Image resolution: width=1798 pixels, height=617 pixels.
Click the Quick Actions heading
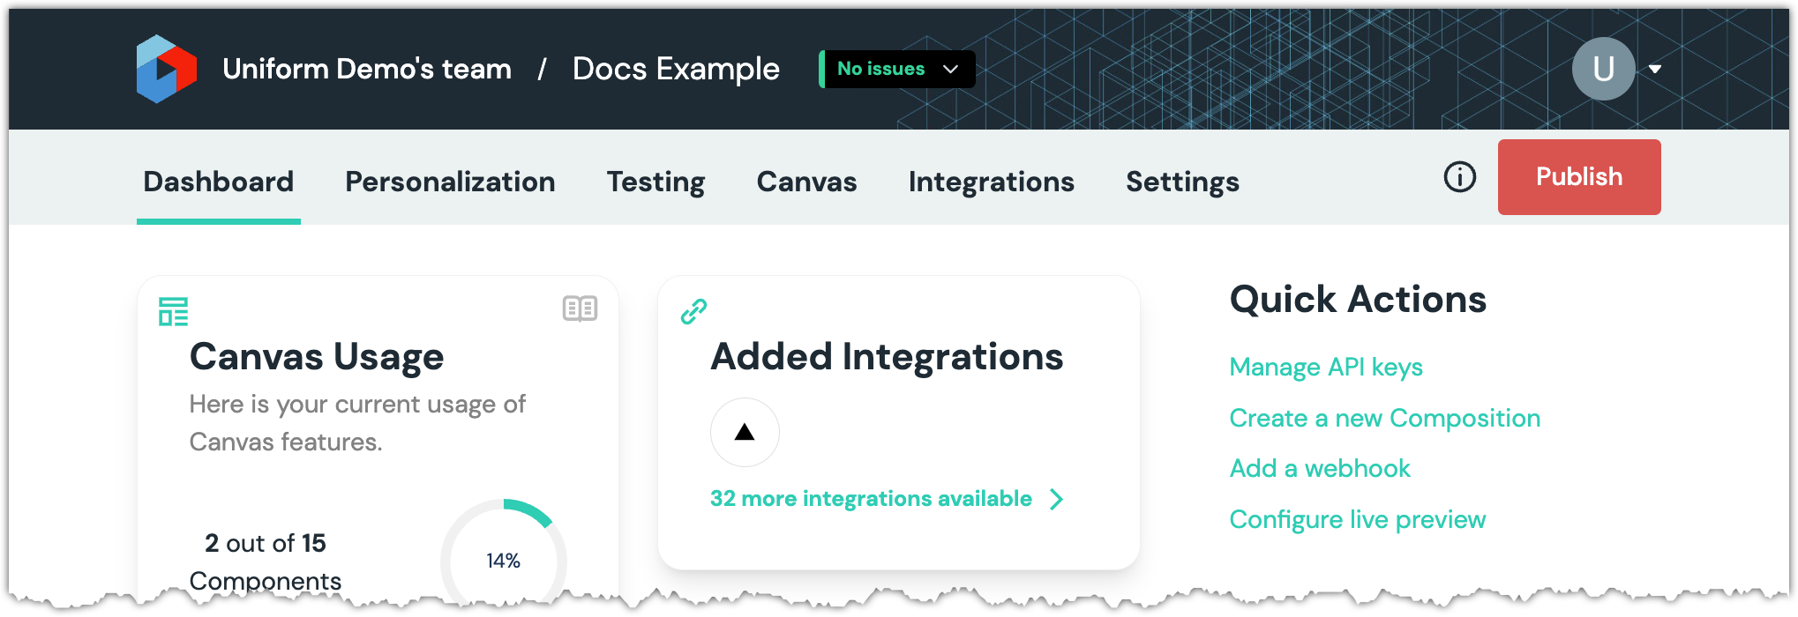(1358, 300)
